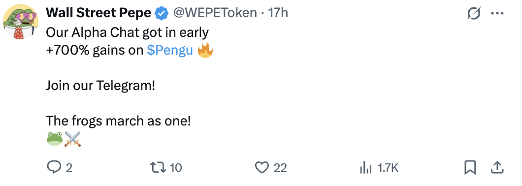Open view analytics bar chart icon
522x186 pixels.
tap(366, 168)
